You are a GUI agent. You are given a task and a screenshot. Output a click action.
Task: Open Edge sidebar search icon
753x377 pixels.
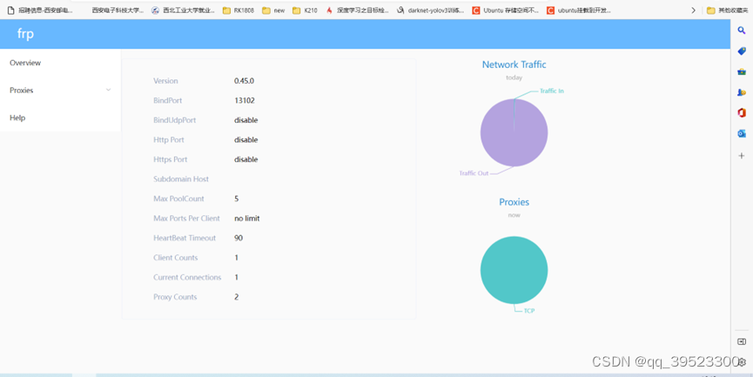742,30
